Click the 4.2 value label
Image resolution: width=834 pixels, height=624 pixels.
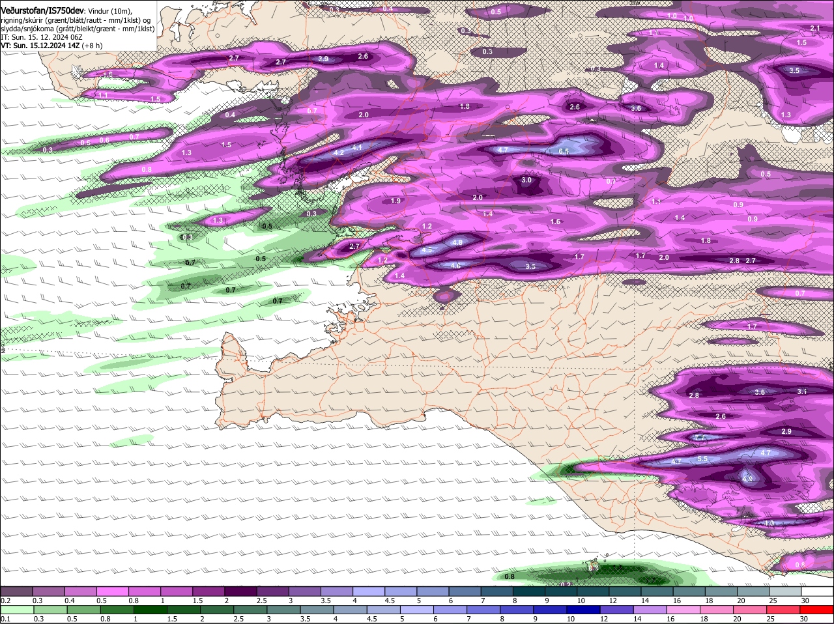coord(338,152)
